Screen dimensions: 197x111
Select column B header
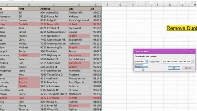[29, 5]
